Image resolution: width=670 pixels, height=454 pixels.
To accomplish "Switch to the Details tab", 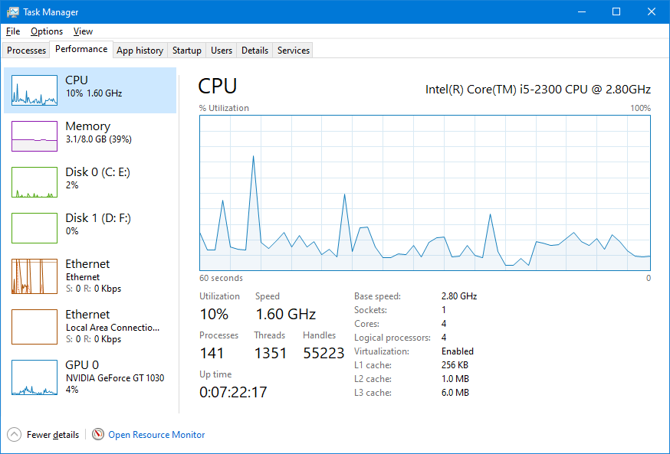I will (x=255, y=51).
